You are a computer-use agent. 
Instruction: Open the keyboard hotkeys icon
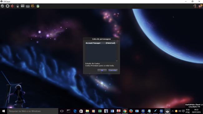28,6
